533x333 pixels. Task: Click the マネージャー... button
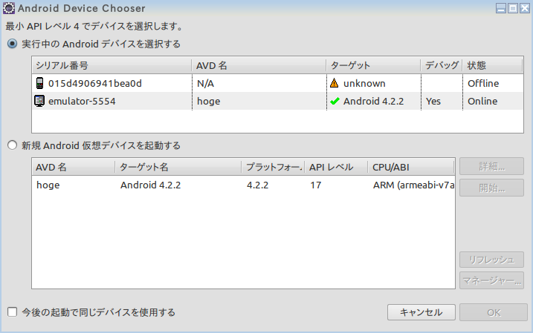point(491,281)
